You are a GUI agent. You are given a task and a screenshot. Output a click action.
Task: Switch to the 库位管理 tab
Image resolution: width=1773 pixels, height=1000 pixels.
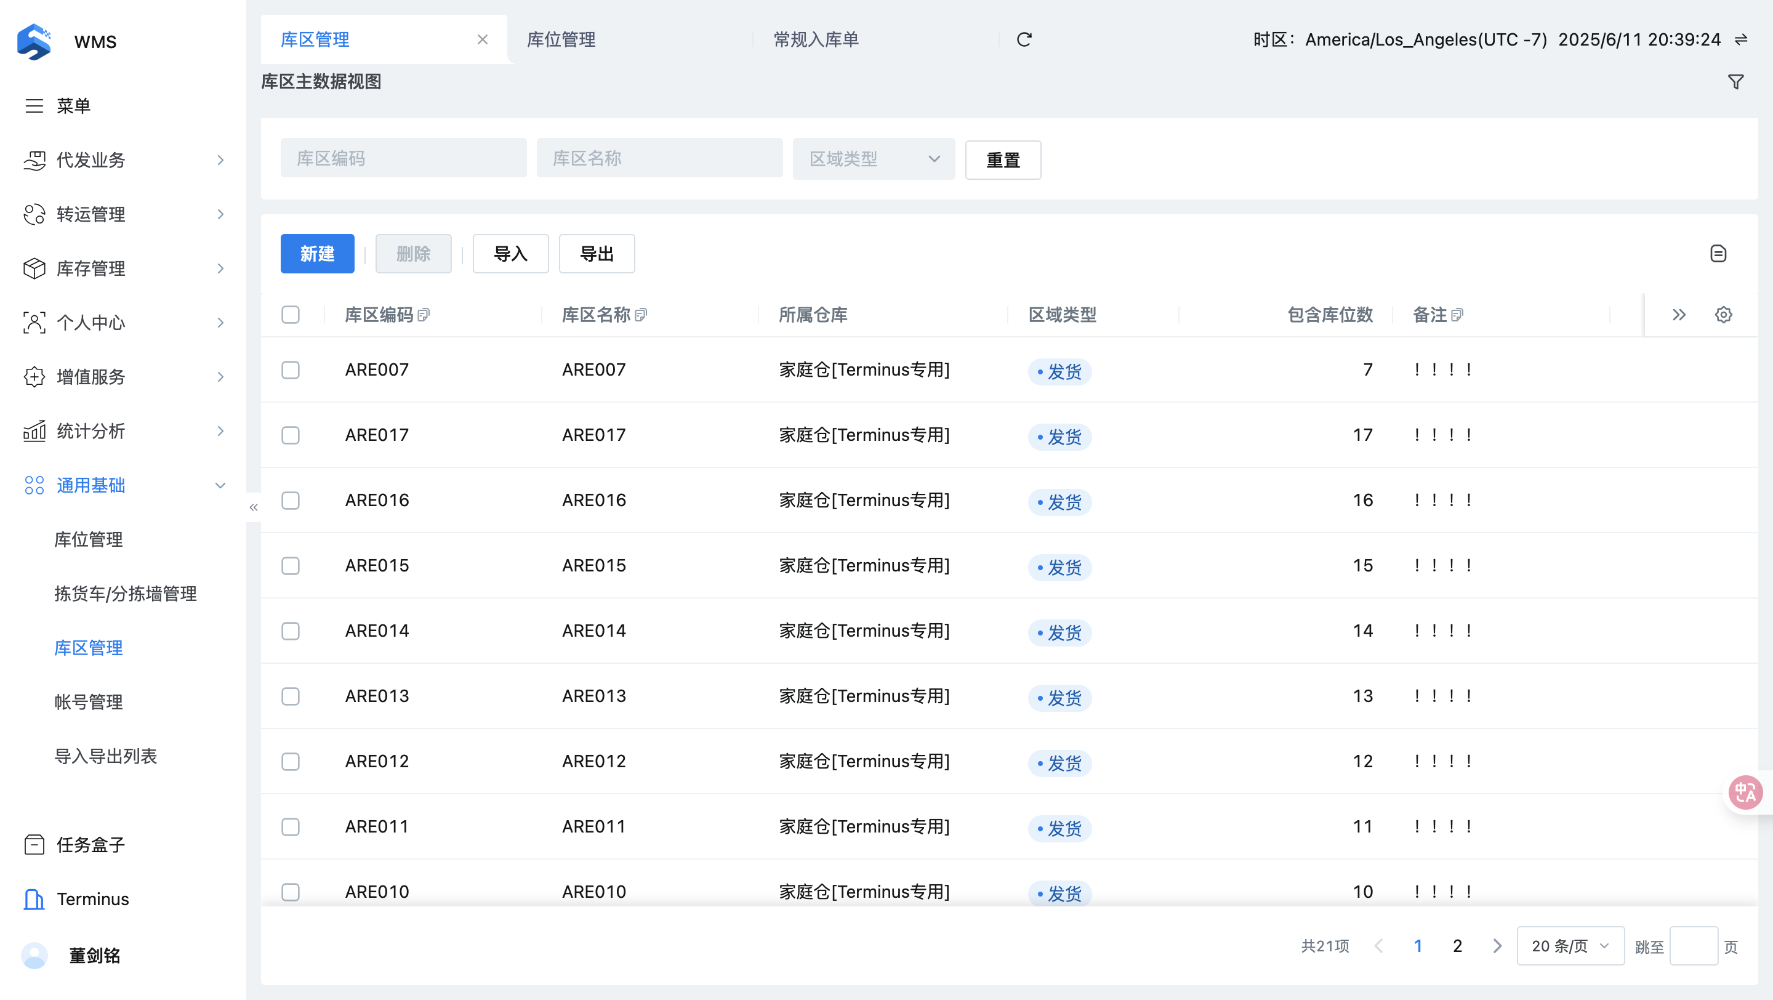tap(561, 40)
